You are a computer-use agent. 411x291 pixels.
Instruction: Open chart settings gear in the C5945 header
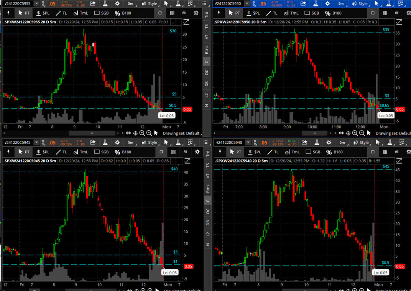[117, 142]
